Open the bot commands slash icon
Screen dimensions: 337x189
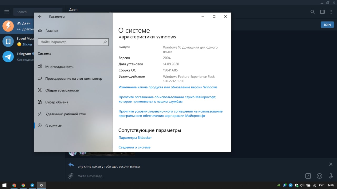click(308, 176)
